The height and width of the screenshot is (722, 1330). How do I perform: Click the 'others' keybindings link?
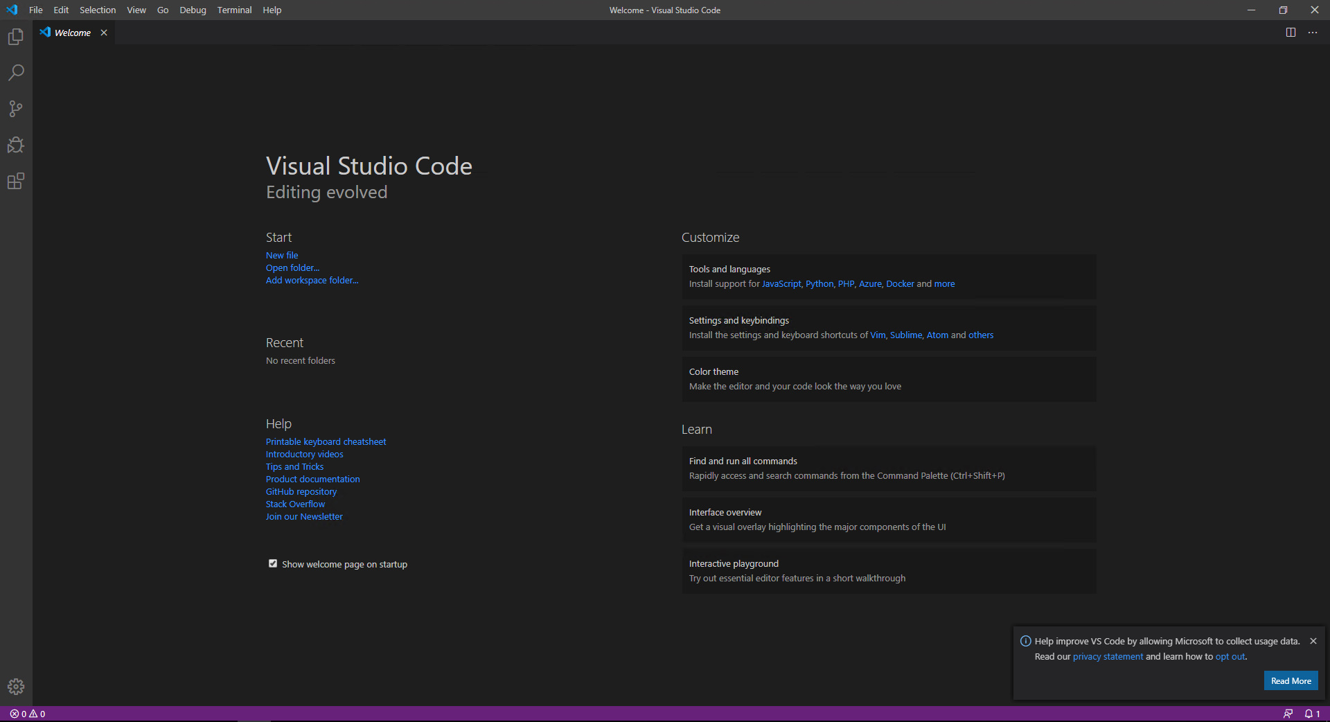coord(981,335)
